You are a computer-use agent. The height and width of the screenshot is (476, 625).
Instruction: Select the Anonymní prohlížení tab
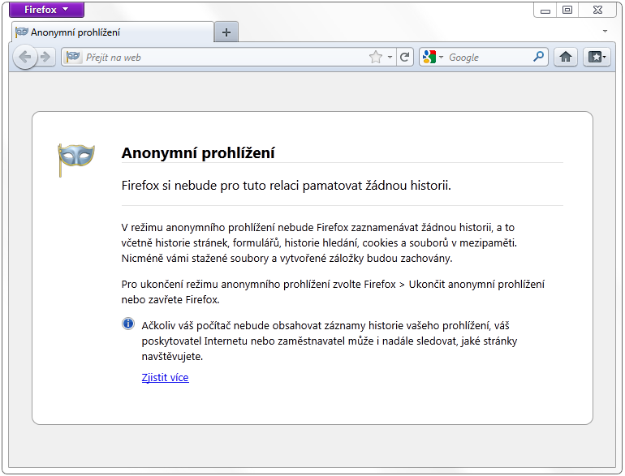[113, 32]
